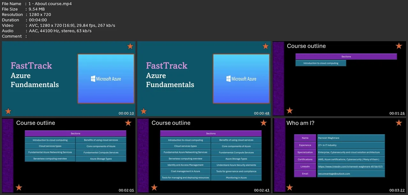Click the Comment label
This screenshot has height=195, width=408.
(12, 36)
